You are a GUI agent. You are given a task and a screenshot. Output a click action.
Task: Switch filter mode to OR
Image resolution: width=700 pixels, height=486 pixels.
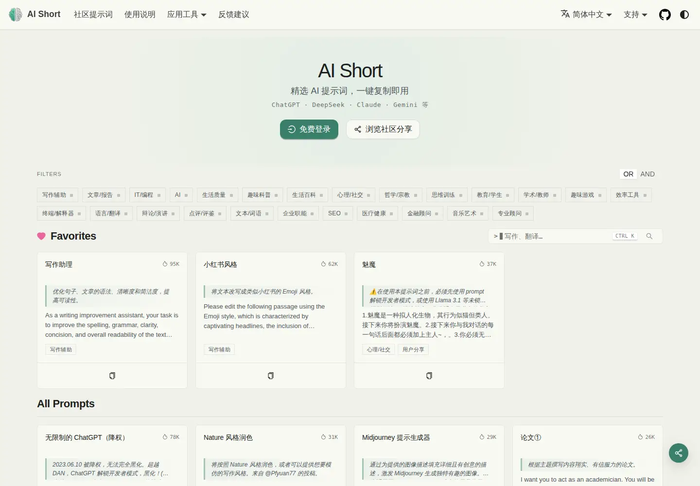tap(629, 174)
